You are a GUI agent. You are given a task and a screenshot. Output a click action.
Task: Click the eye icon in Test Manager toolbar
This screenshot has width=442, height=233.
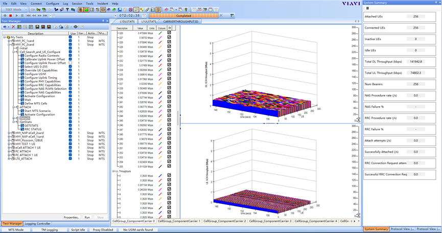76,26
